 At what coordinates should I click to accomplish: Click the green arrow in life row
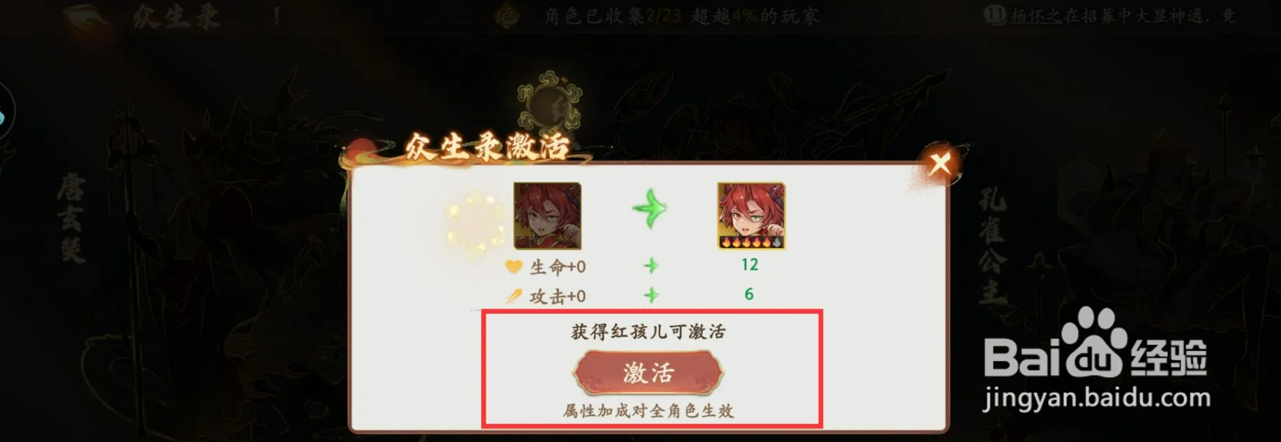651,265
